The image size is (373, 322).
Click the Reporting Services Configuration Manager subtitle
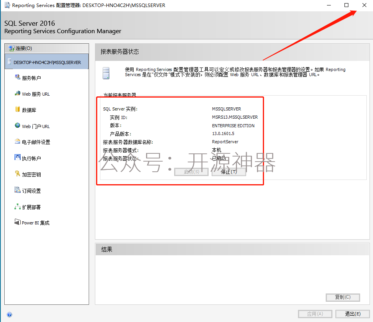pyautogui.click(x=63, y=31)
